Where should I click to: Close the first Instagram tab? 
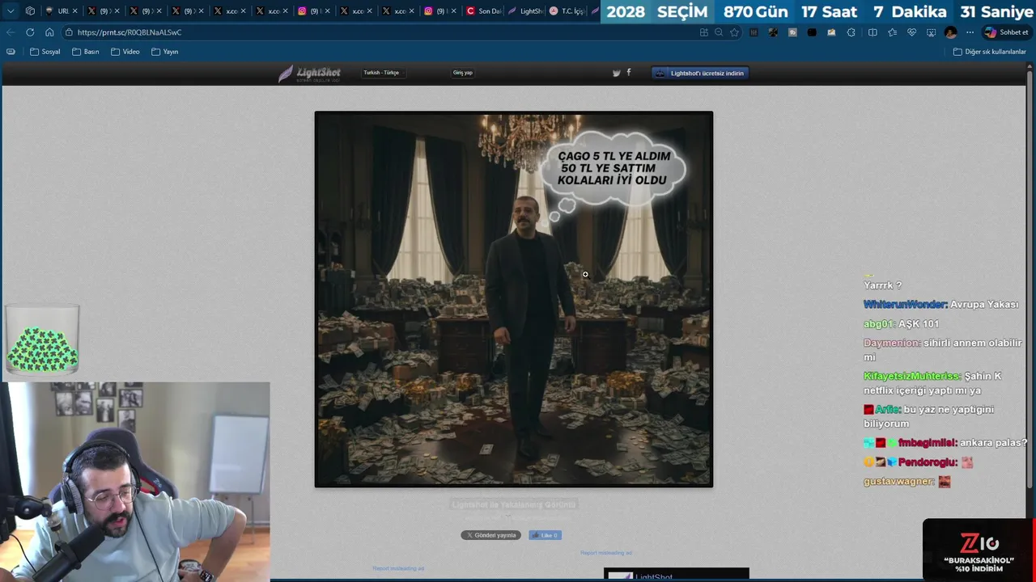[x=327, y=11]
